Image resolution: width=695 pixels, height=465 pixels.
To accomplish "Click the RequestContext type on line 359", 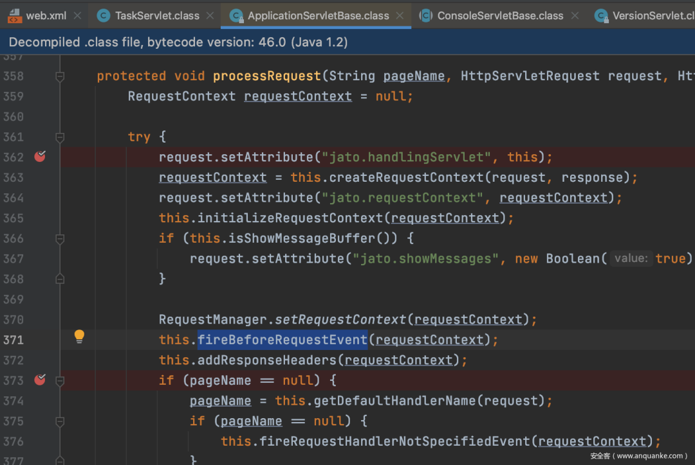I will coord(181,96).
